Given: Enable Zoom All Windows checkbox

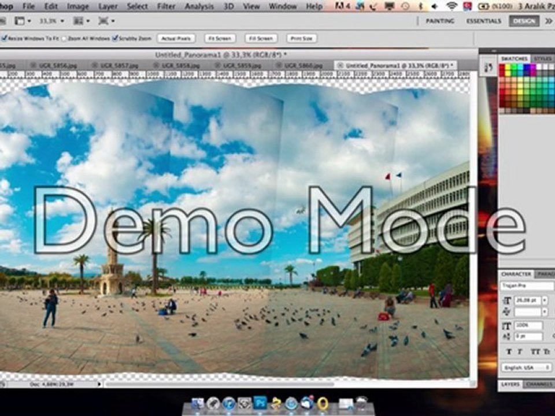Looking at the screenshot, I should pyautogui.click(x=64, y=39).
